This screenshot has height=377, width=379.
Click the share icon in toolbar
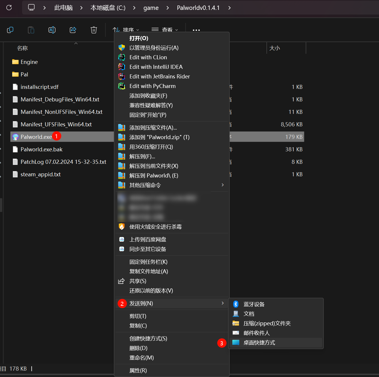pyautogui.click(x=73, y=30)
